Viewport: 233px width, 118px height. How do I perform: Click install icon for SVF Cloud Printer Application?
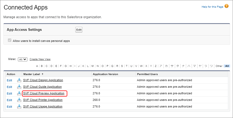tap(19, 100)
